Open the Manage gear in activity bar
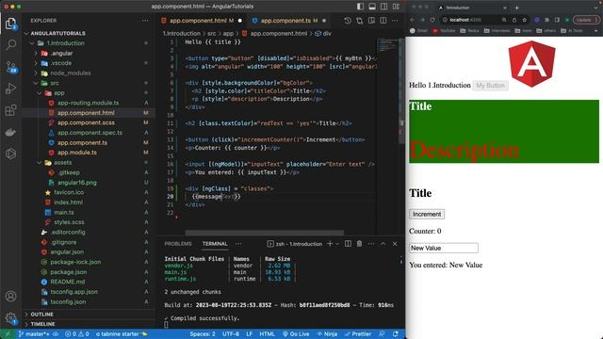The width and height of the screenshot is (603, 339). coord(10,318)
